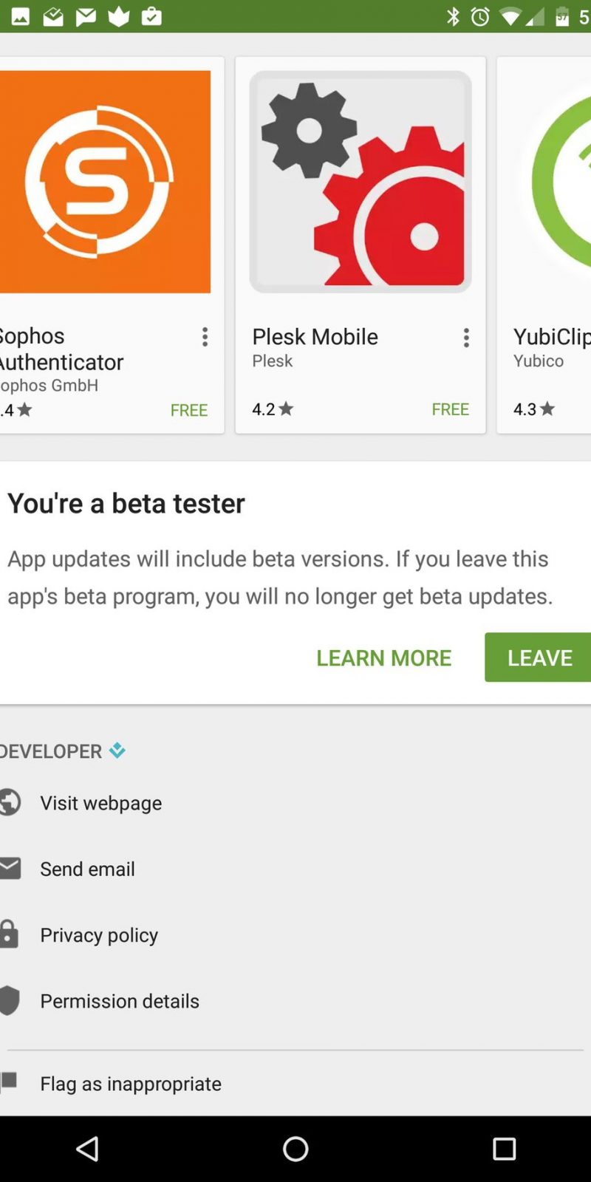Image resolution: width=591 pixels, height=1182 pixels.
Task: Tap the envelope icon to email developer
Action: click(10, 869)
